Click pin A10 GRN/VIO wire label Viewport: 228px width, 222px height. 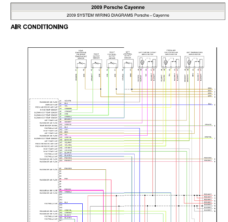(x=68, y=124)
